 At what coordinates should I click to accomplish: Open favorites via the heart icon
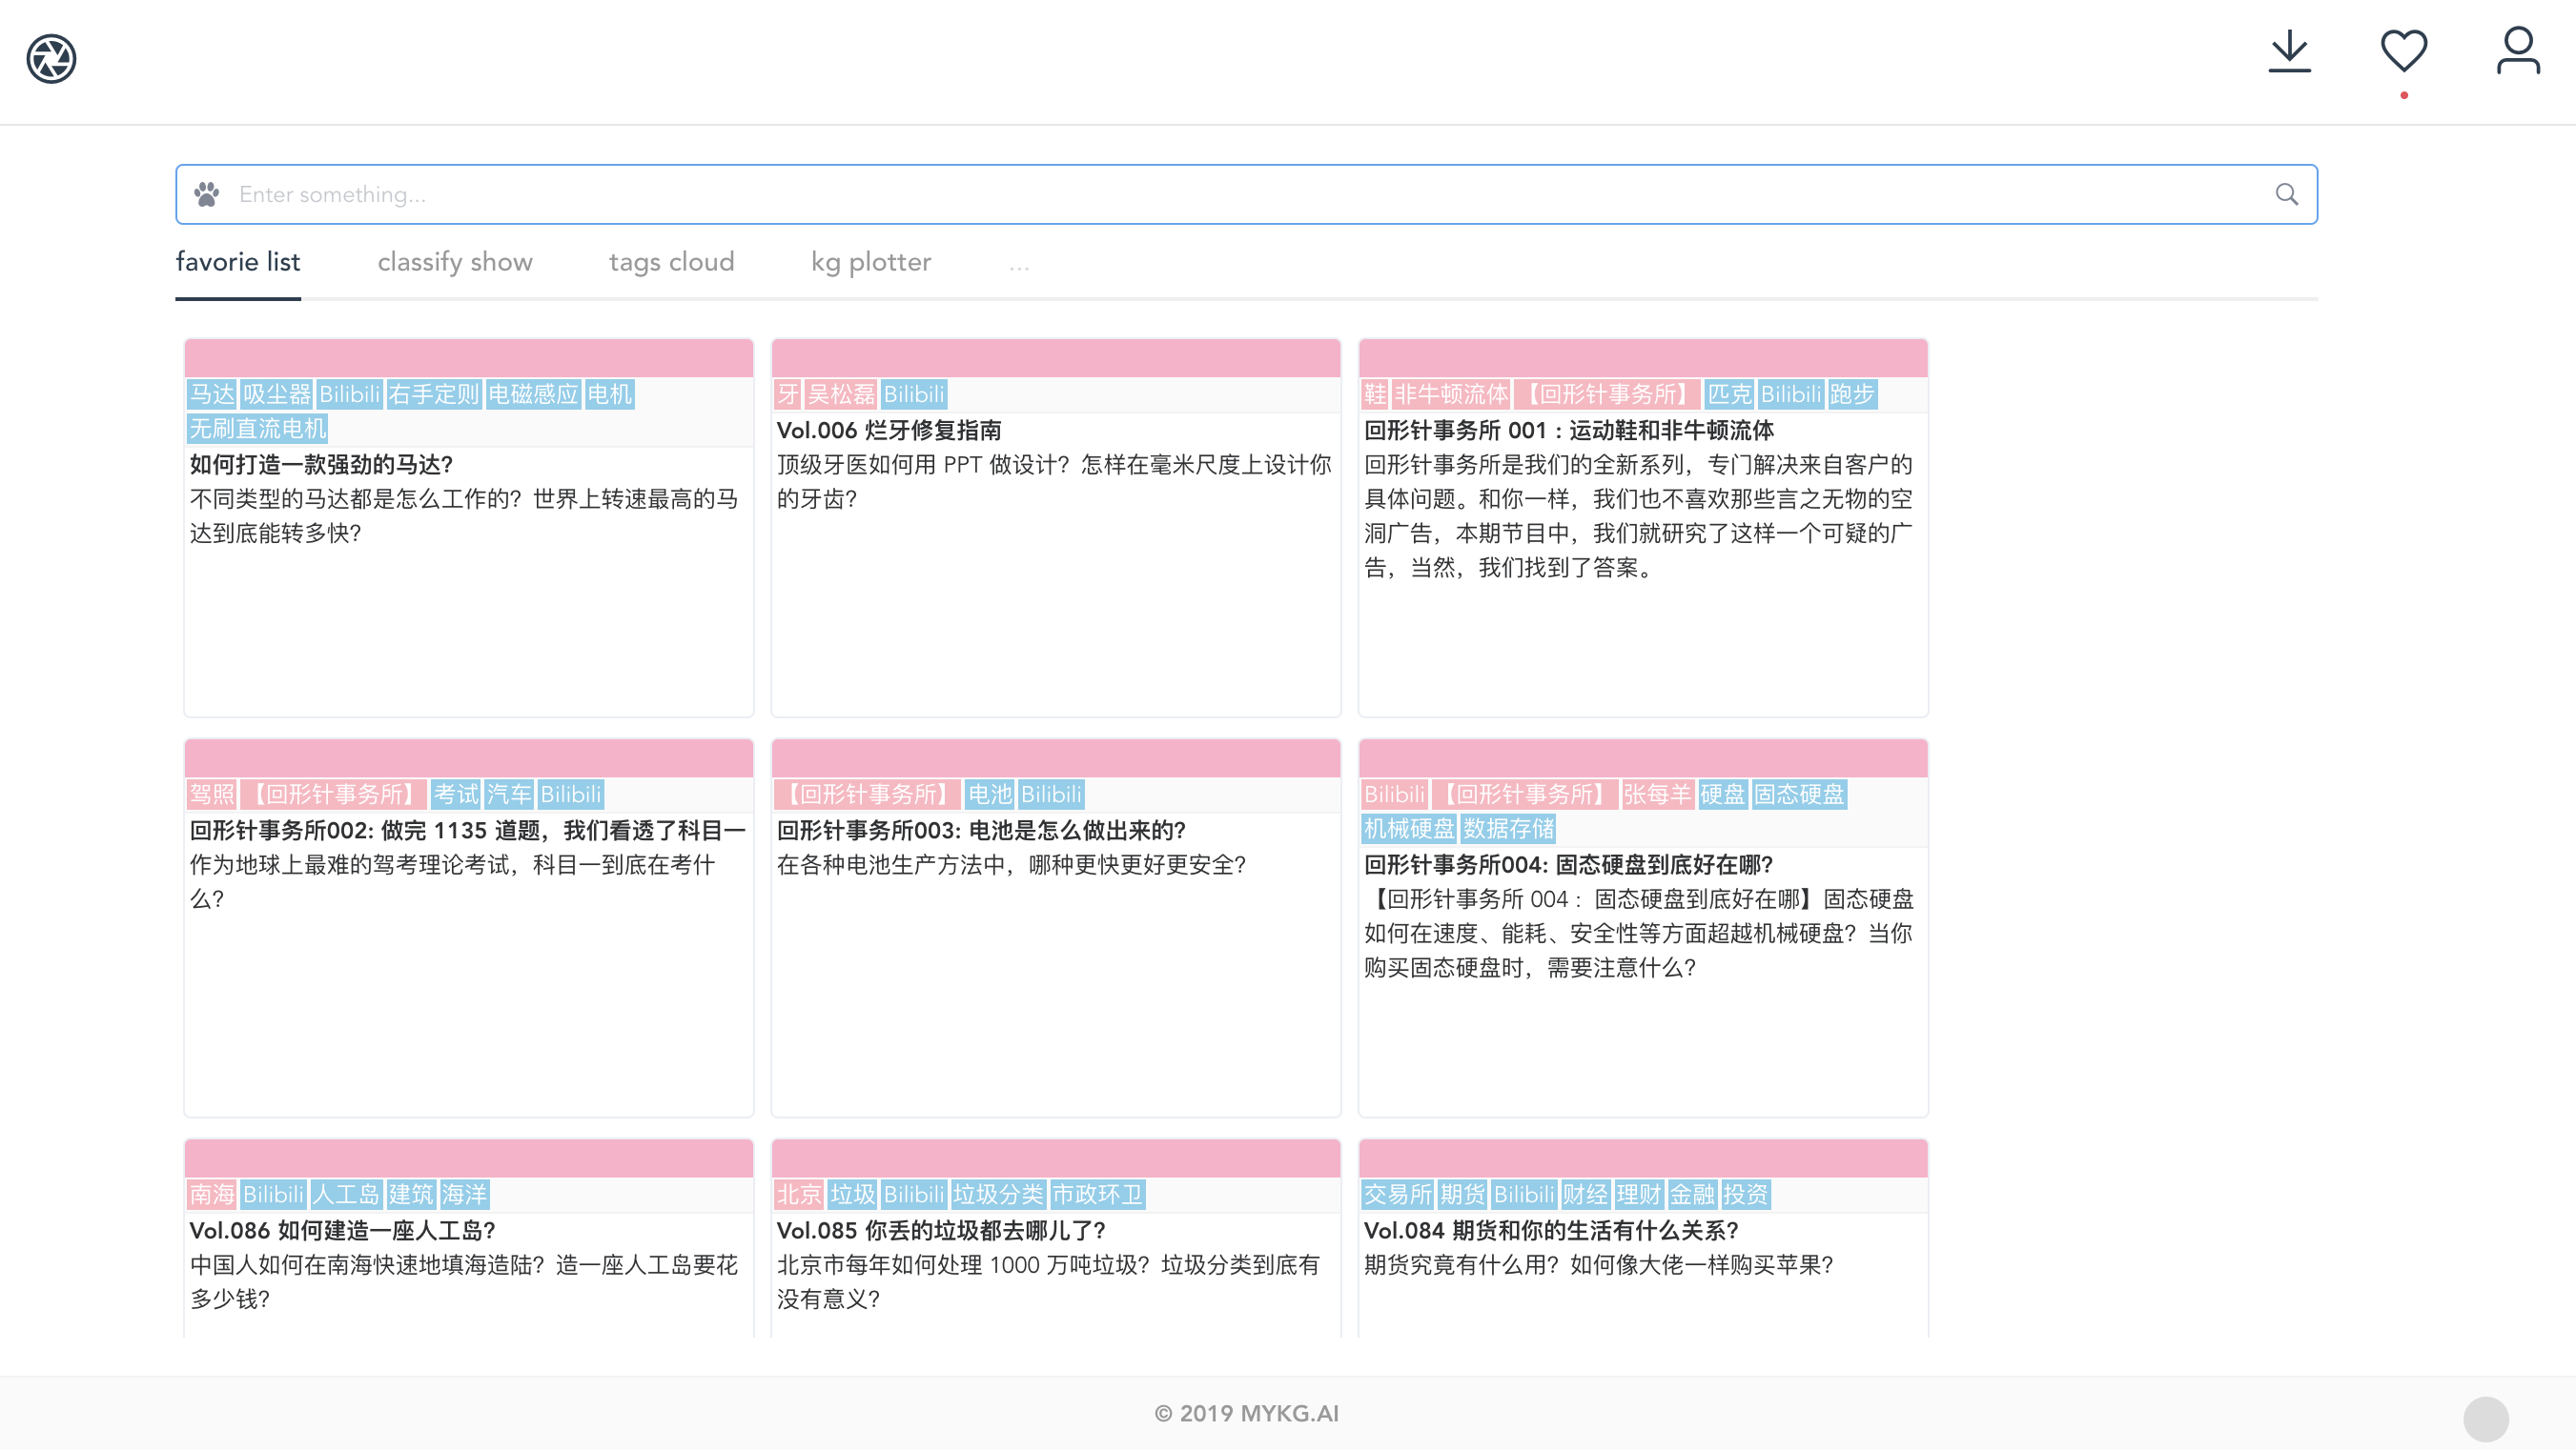point(2403,50)
